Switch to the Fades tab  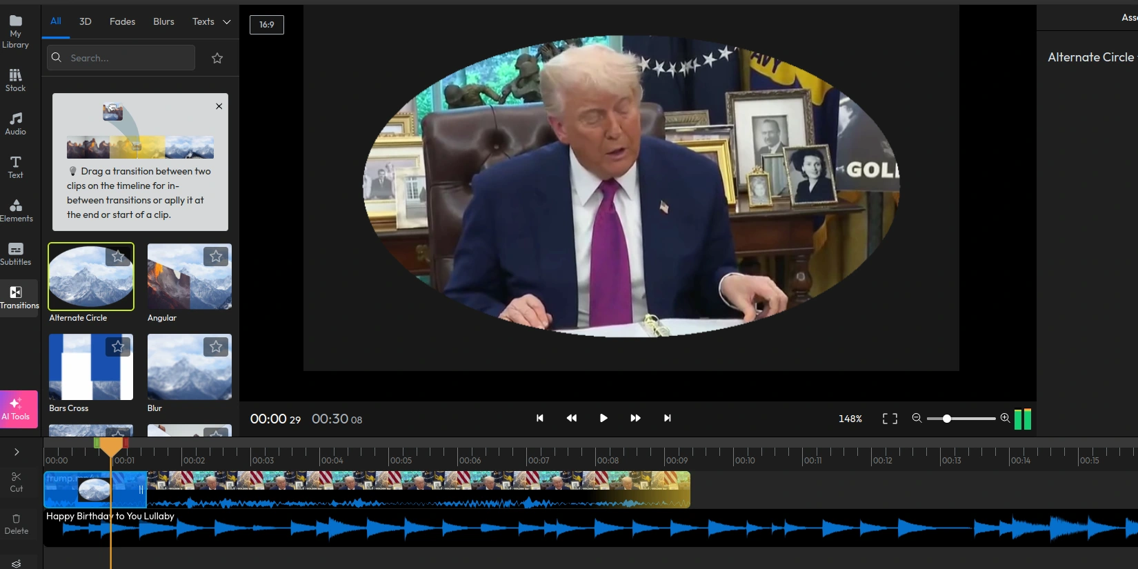(122, 22)
